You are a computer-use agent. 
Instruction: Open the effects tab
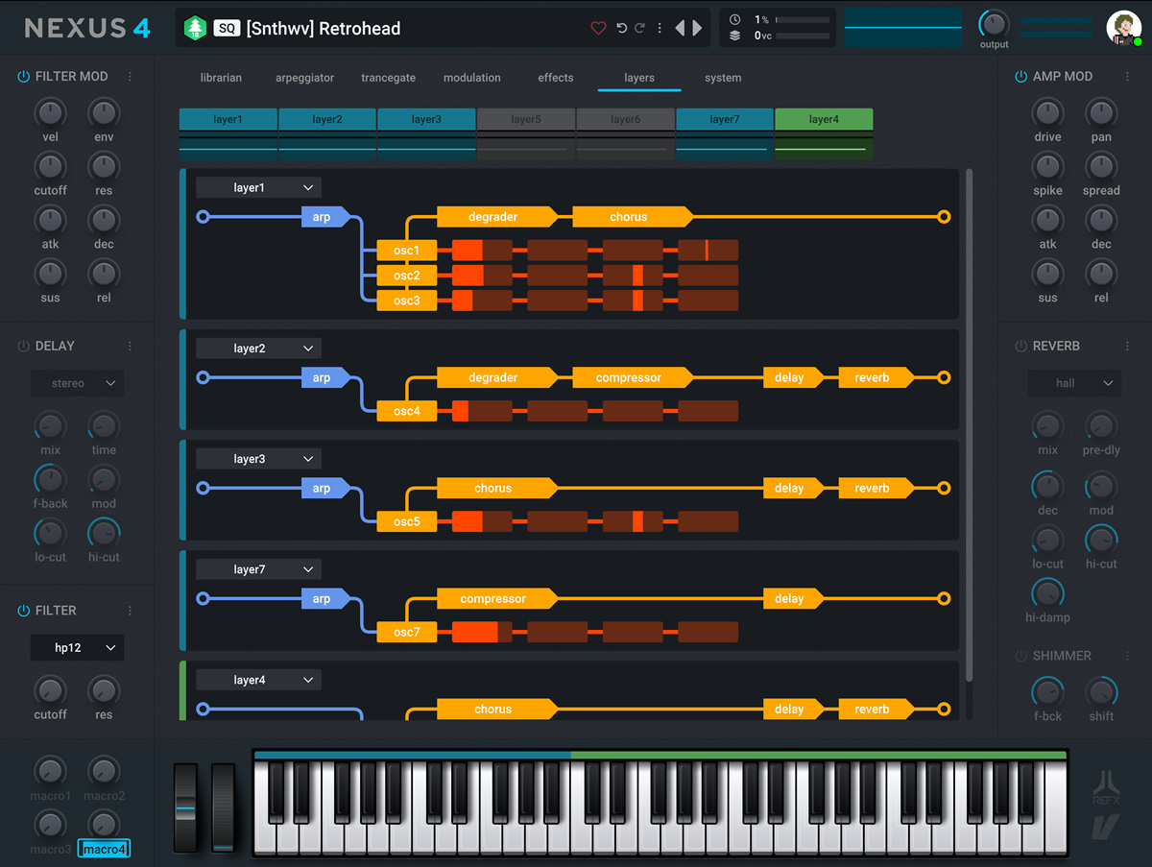point(555,78)
